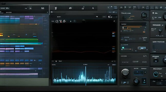Open the keyboard-grid icon in the top-right toolbar

pyautogui.click(x=134, y=7)
